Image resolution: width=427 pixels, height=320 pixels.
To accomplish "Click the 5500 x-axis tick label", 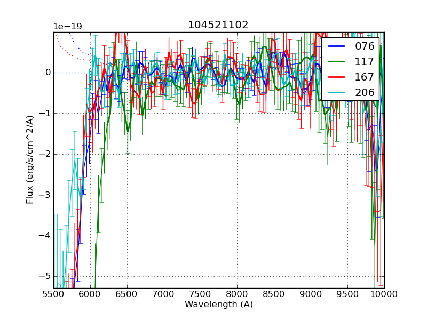I will click(53, 293).
